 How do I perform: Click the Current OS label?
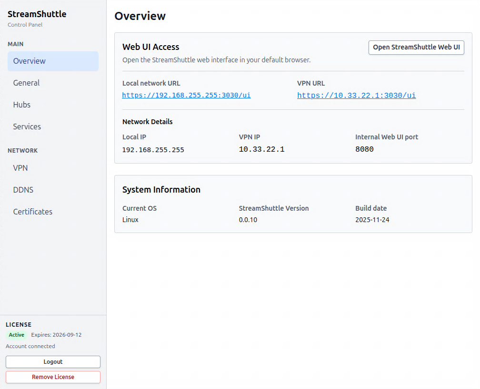(x=140, y=208)
